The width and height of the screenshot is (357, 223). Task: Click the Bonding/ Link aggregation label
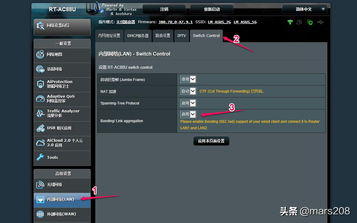[x=122, y=121]
